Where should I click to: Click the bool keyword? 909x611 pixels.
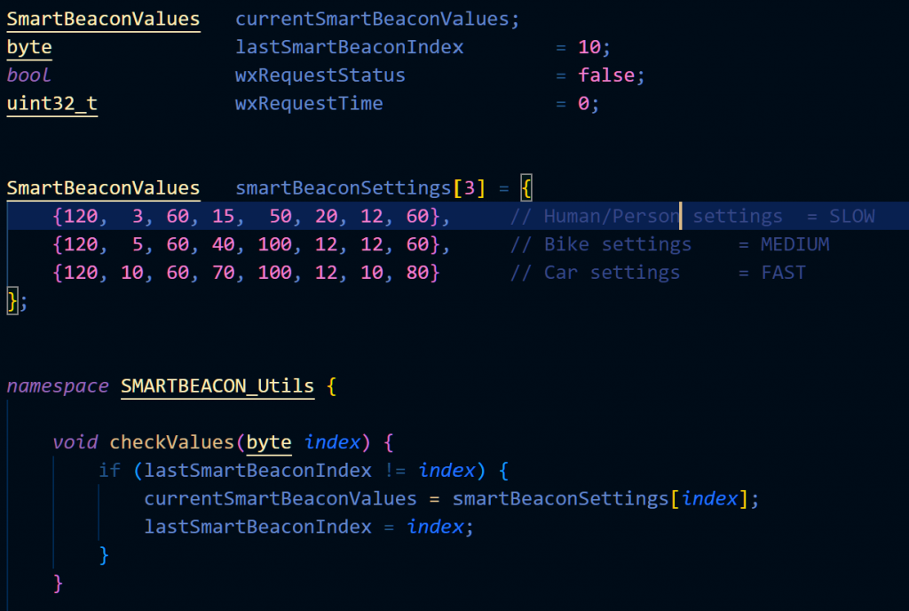pos(29,75)
